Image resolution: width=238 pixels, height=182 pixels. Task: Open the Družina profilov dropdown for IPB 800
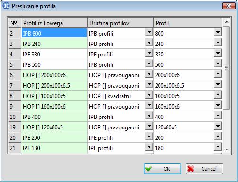[x=149, y=32]
